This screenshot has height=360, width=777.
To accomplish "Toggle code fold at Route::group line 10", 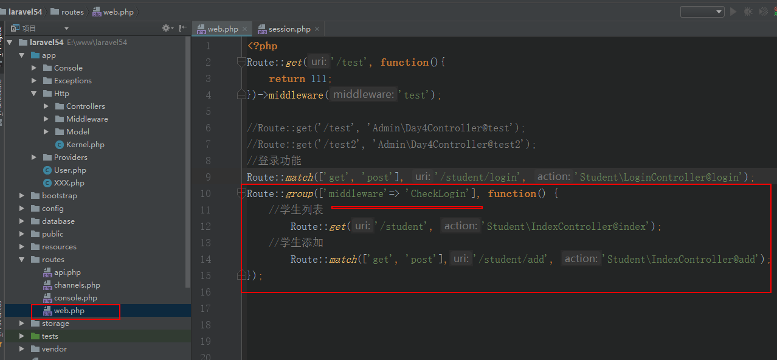I will coord(241,193).
